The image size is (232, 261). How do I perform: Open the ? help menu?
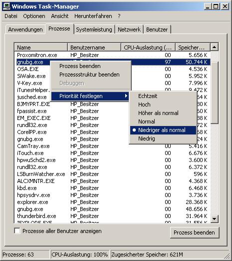(119, 16)
